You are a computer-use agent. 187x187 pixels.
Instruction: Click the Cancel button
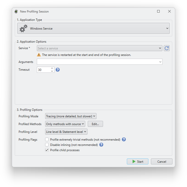click(161, 161)
